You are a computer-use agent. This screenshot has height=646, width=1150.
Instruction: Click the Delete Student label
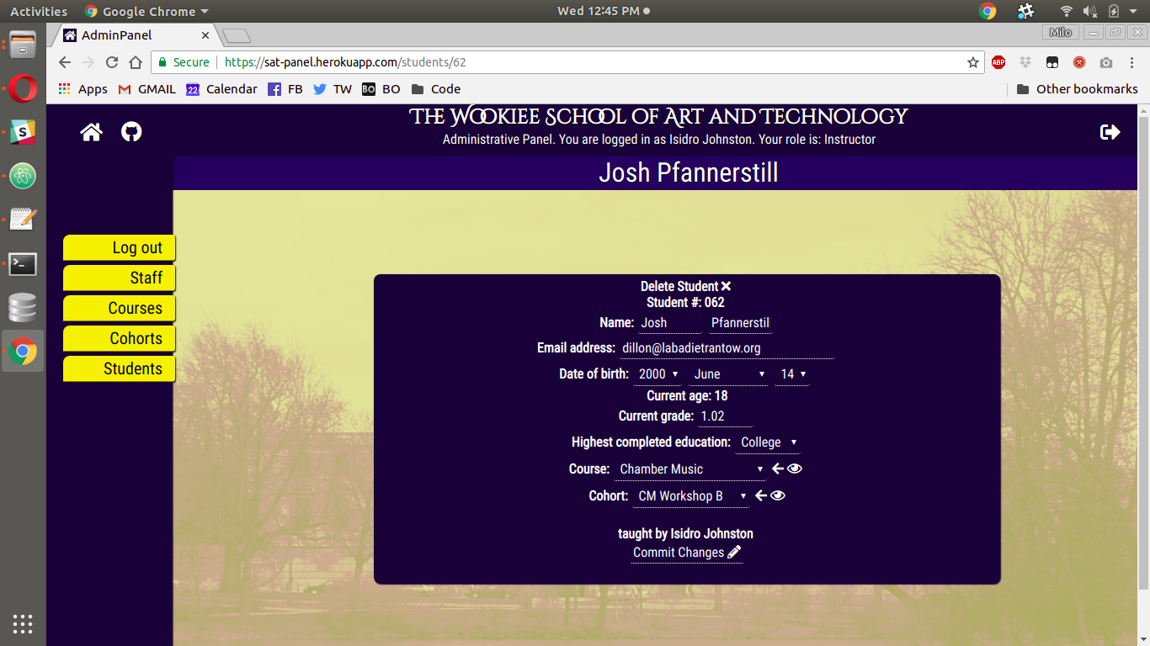[679, 287]
